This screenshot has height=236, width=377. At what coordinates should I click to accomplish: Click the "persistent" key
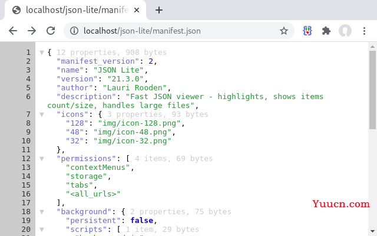coord(93,221)
